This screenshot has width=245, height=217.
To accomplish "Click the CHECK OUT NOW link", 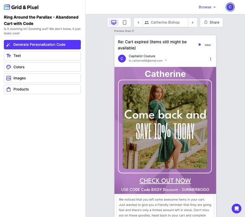I will point(165,181).
